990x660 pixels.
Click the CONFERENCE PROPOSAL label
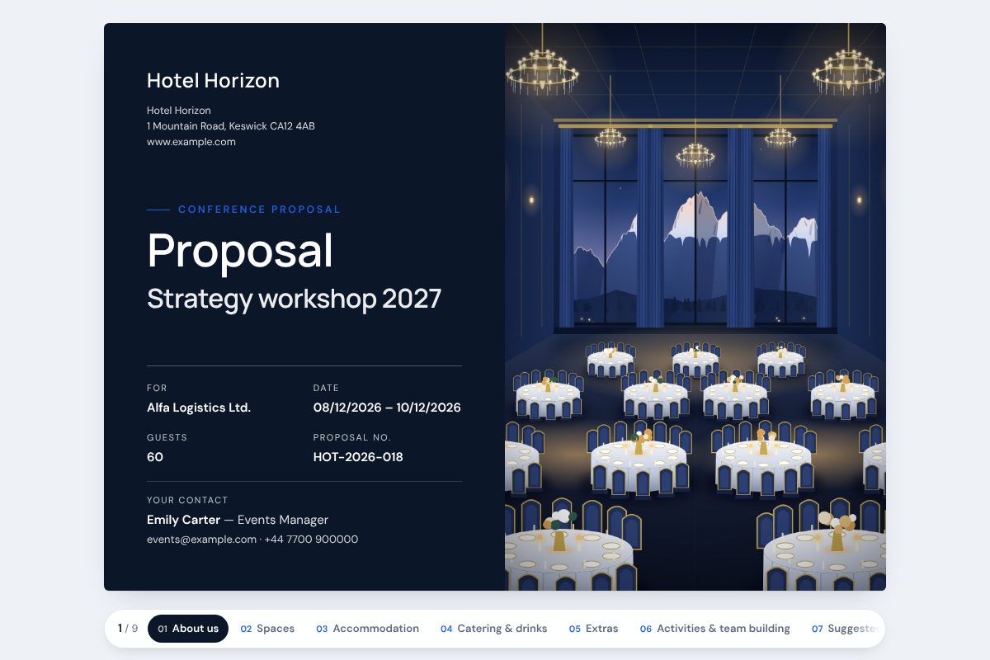point(259,210)
